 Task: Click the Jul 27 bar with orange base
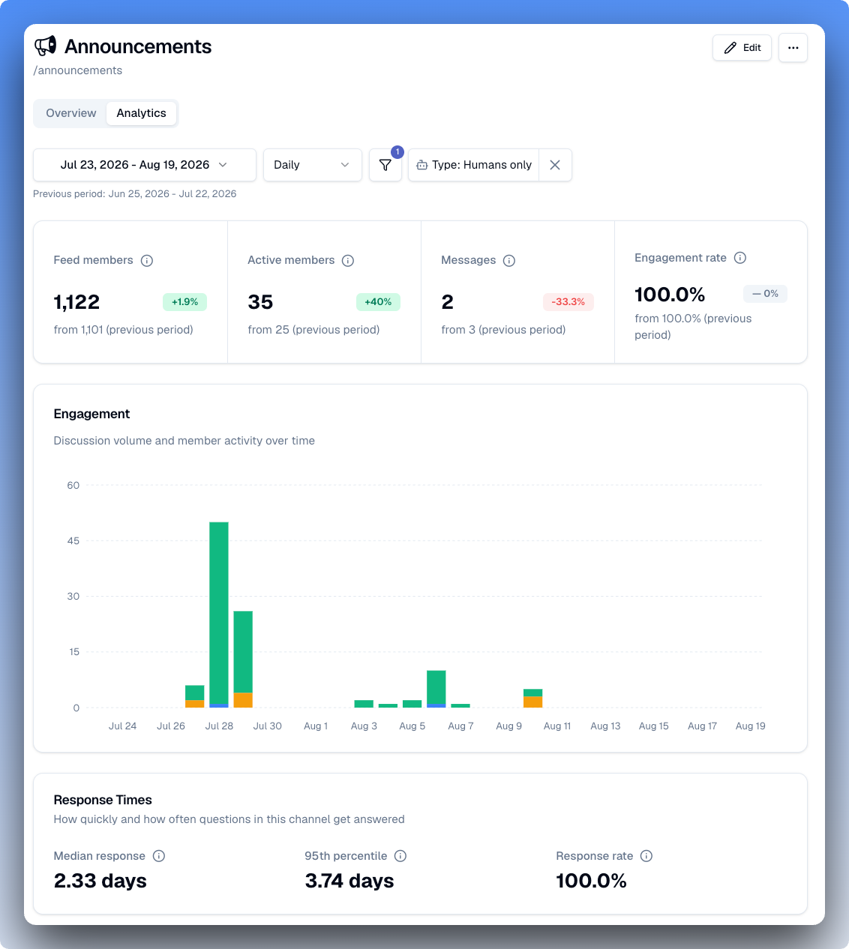pos(195,696)
